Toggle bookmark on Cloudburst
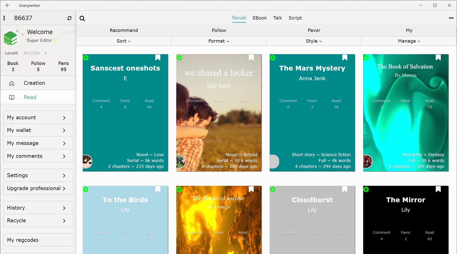 (345, 189)
